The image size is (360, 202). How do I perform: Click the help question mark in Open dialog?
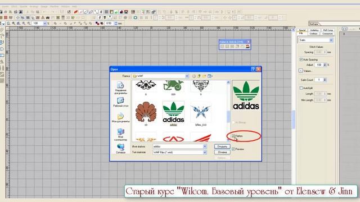(253, 69)
